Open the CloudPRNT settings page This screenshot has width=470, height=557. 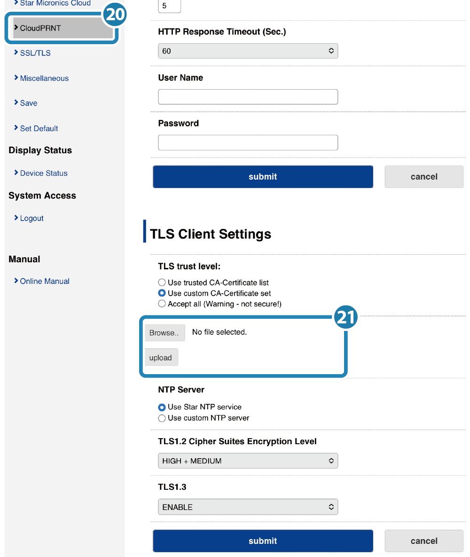(x=40, y=28)
